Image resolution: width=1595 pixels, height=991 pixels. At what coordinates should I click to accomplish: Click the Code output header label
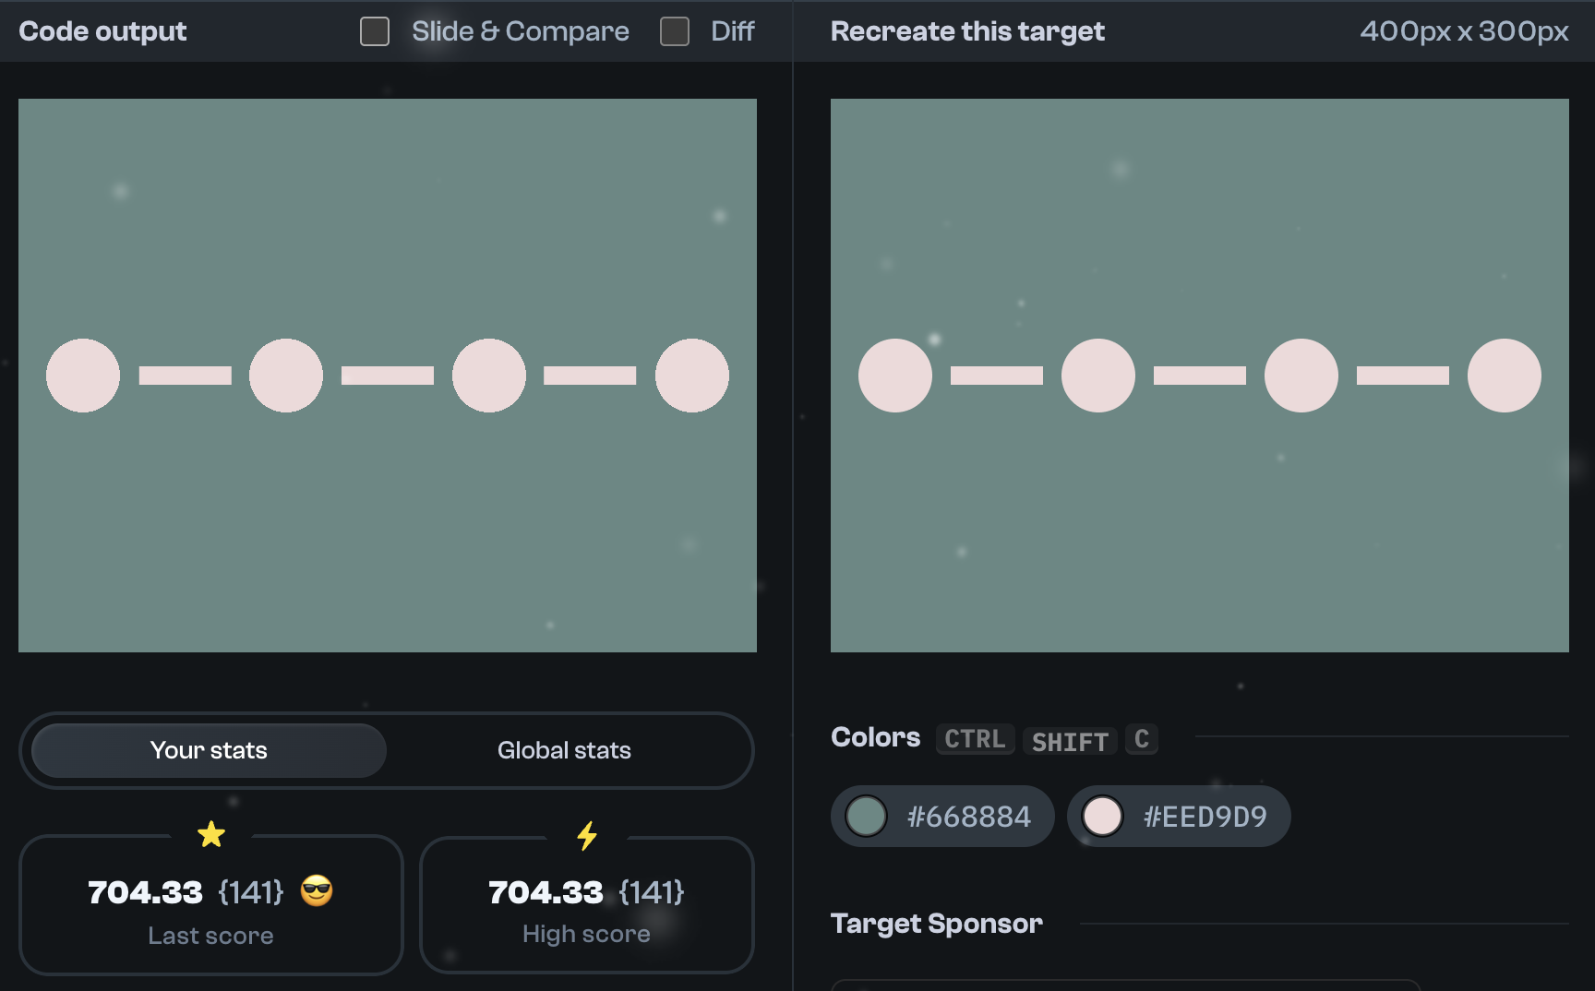(x=102, y=30)
